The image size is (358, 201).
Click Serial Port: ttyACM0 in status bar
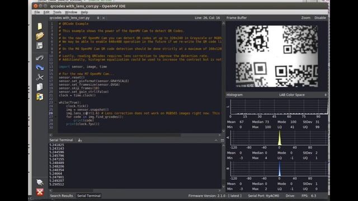pyautogui.click(x=263, y=195)
